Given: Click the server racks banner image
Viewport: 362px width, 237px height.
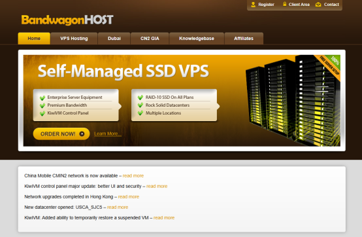Looking at the screenshot, I should pos(293,101).
